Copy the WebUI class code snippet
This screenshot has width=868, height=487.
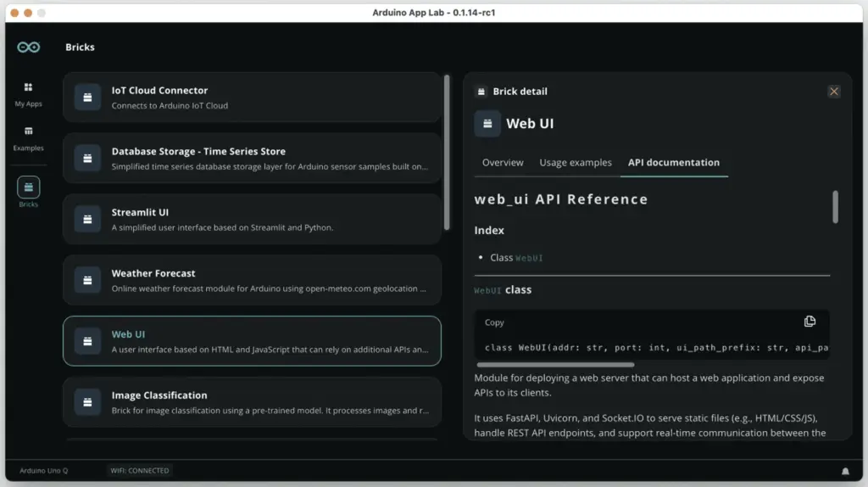click(x=810, y=322)
